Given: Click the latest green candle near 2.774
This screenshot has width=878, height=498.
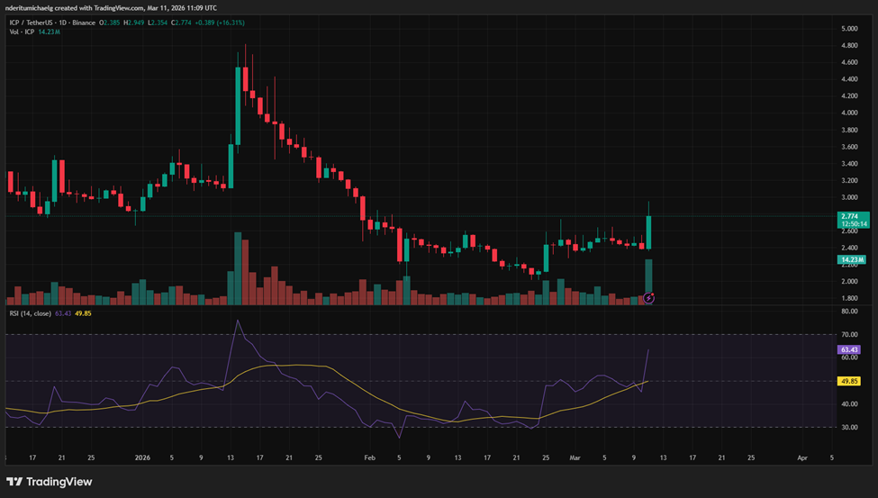Looking at the screenshot, I should click(x=648, y=231).
